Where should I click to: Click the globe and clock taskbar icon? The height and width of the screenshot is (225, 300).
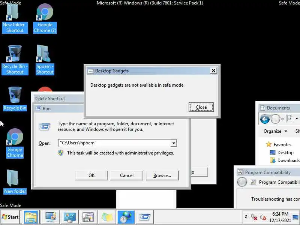click(126, 217)
